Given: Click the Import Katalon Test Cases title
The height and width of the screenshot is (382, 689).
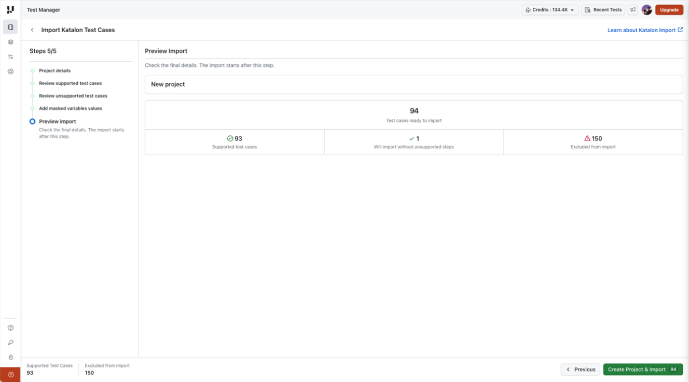Looking at the screenshot, I should (x=78, y=30).
